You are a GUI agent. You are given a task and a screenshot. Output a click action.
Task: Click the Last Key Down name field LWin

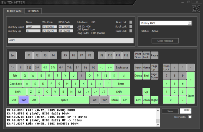33,27
